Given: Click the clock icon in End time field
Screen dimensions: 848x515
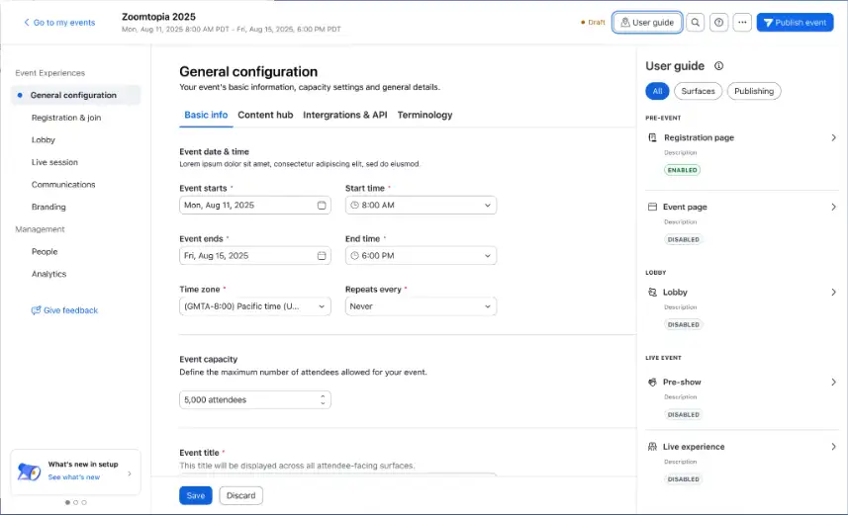Looking at the screenshot, I should 355,256.
